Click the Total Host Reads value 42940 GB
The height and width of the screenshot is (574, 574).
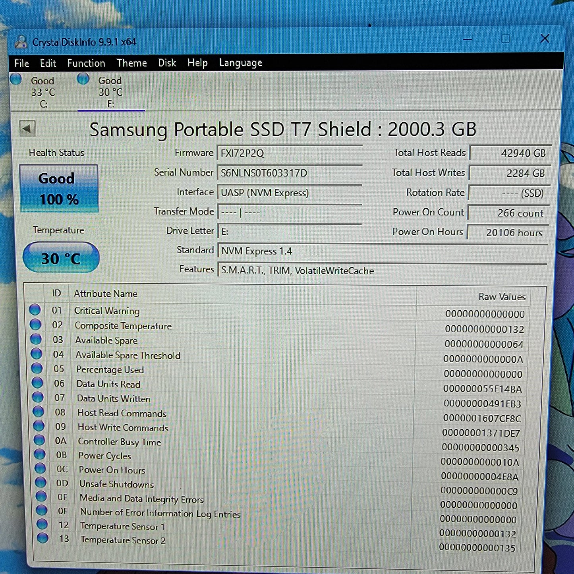point(510,153)
